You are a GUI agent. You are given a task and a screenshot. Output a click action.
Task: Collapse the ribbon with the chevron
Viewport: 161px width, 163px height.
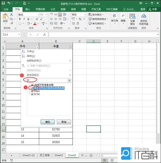[x=158, y=28]
